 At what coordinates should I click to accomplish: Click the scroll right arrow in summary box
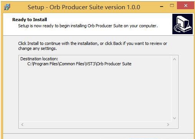point(168,124)
